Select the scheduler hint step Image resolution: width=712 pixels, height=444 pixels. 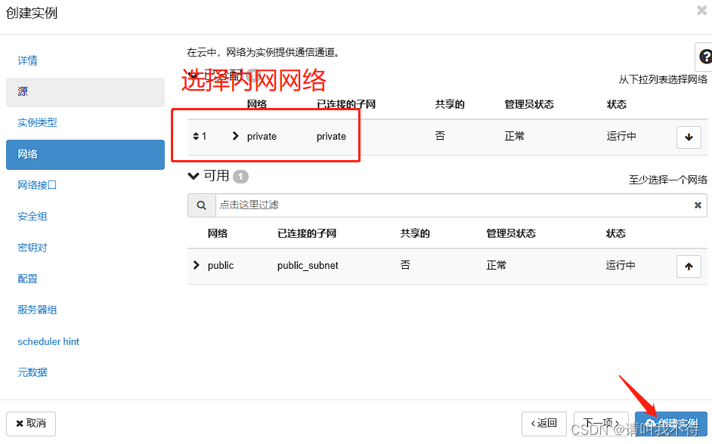tap(48, 341)
